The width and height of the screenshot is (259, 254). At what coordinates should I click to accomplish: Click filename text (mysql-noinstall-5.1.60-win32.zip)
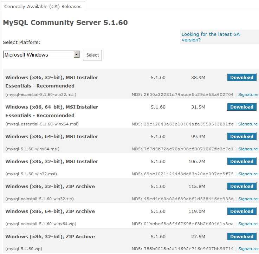point(39,199)
